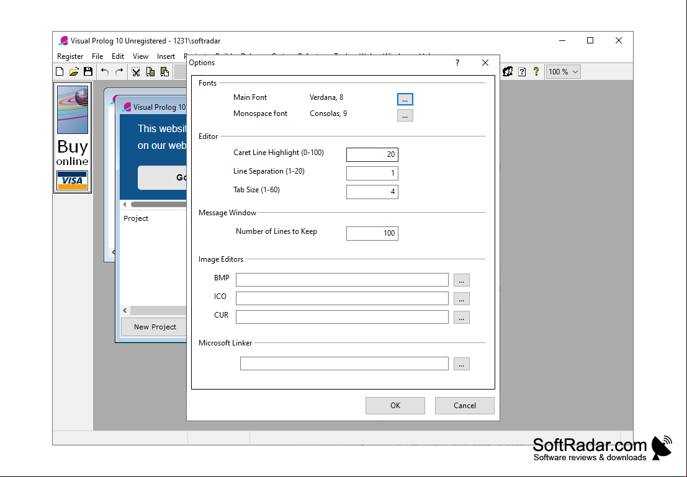The image size is (687, 477).
Task: Click the Save floppy disk icon
Action: pyautogui.click(x=88, y=71)
